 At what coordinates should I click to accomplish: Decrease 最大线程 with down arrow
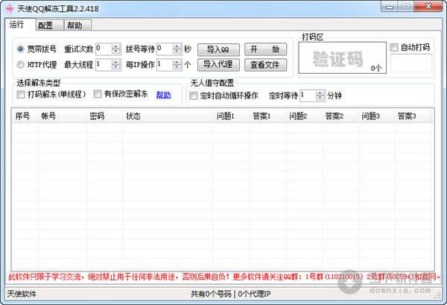[x=115, y=67]
